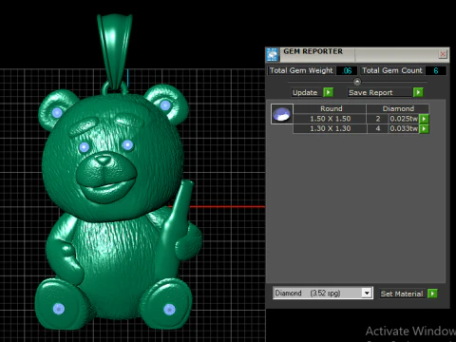The image size is (456, 342).
Task: Click the 0.025tw weight cell
Action: pos(404,119)
